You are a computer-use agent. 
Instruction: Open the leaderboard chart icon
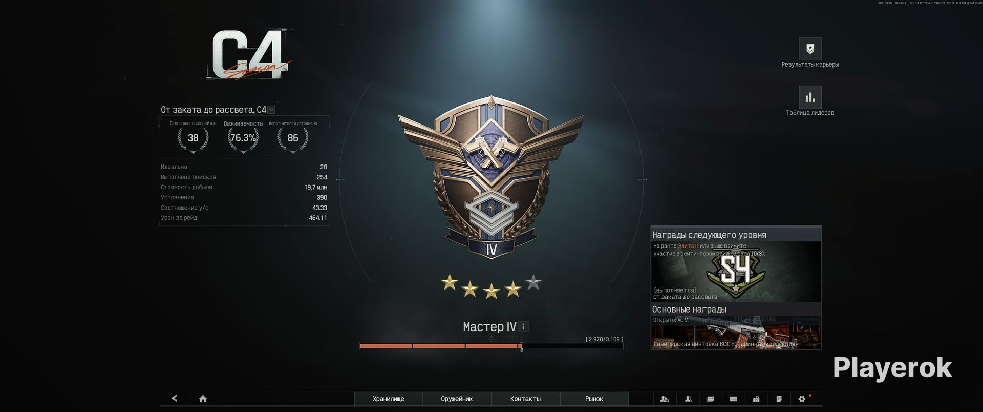pyautogui.click(x=810, y=97)
